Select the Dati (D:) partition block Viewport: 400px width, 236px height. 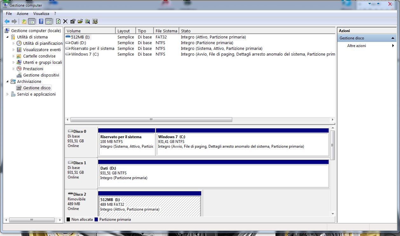click(x=213, y=175)
